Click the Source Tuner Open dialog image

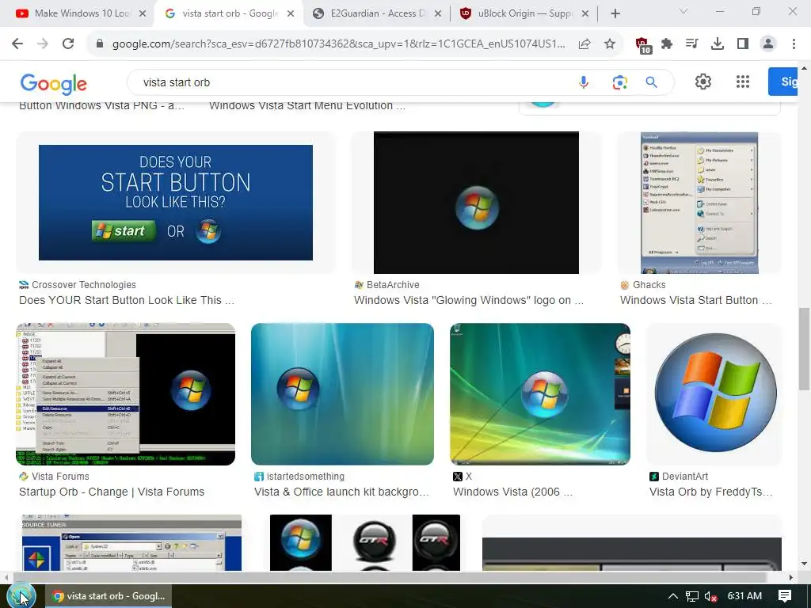(x=132, y=543)
